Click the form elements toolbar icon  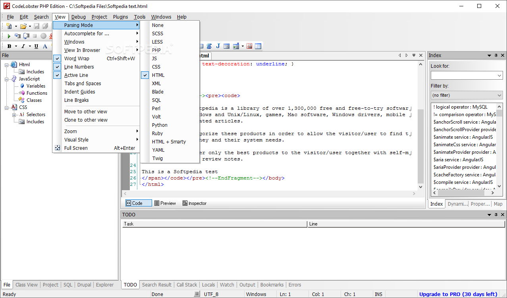tap(236, 46)
